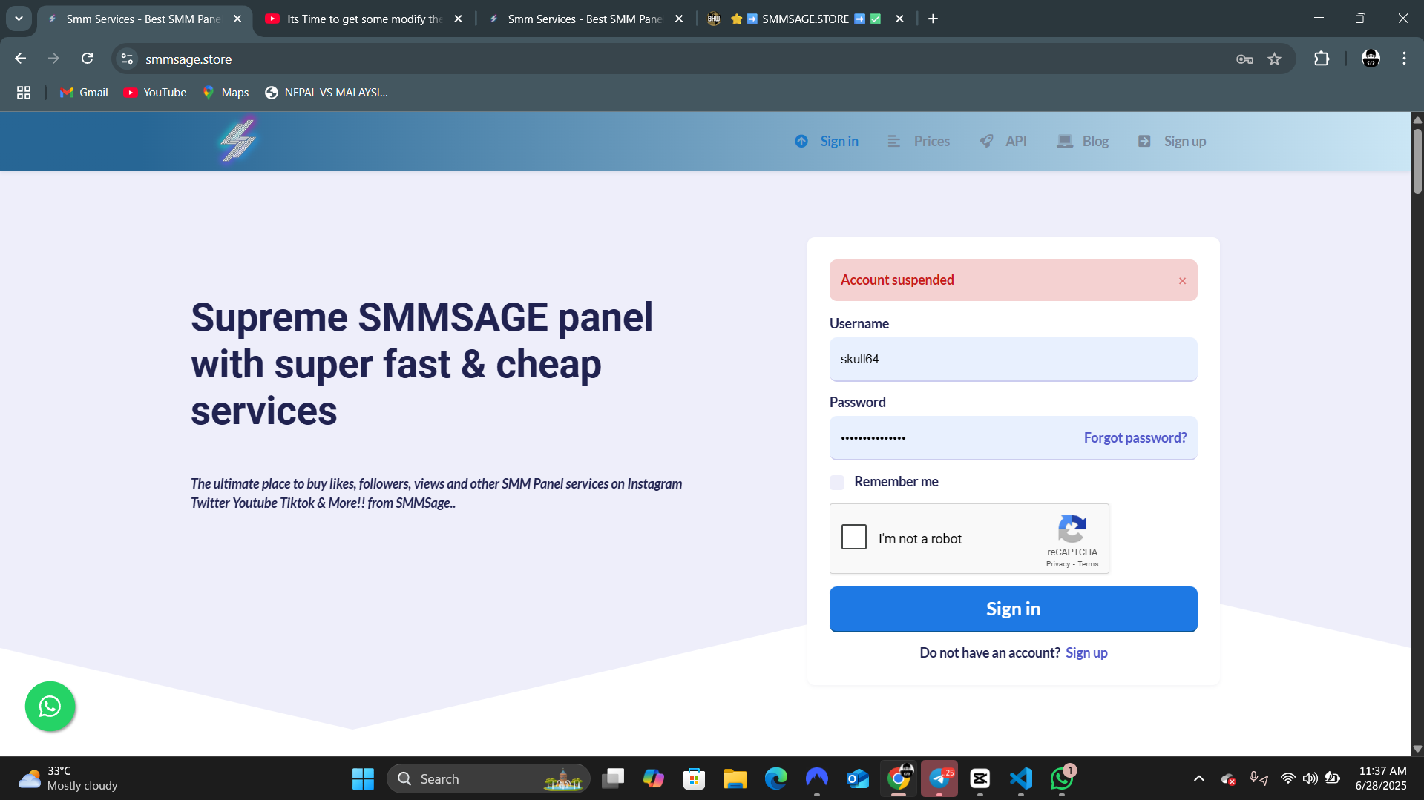The height and width of the screenshot is (800, 1424).
Task: Click the address bar URL
Action: pyautogui.click(x=188, y=59)
